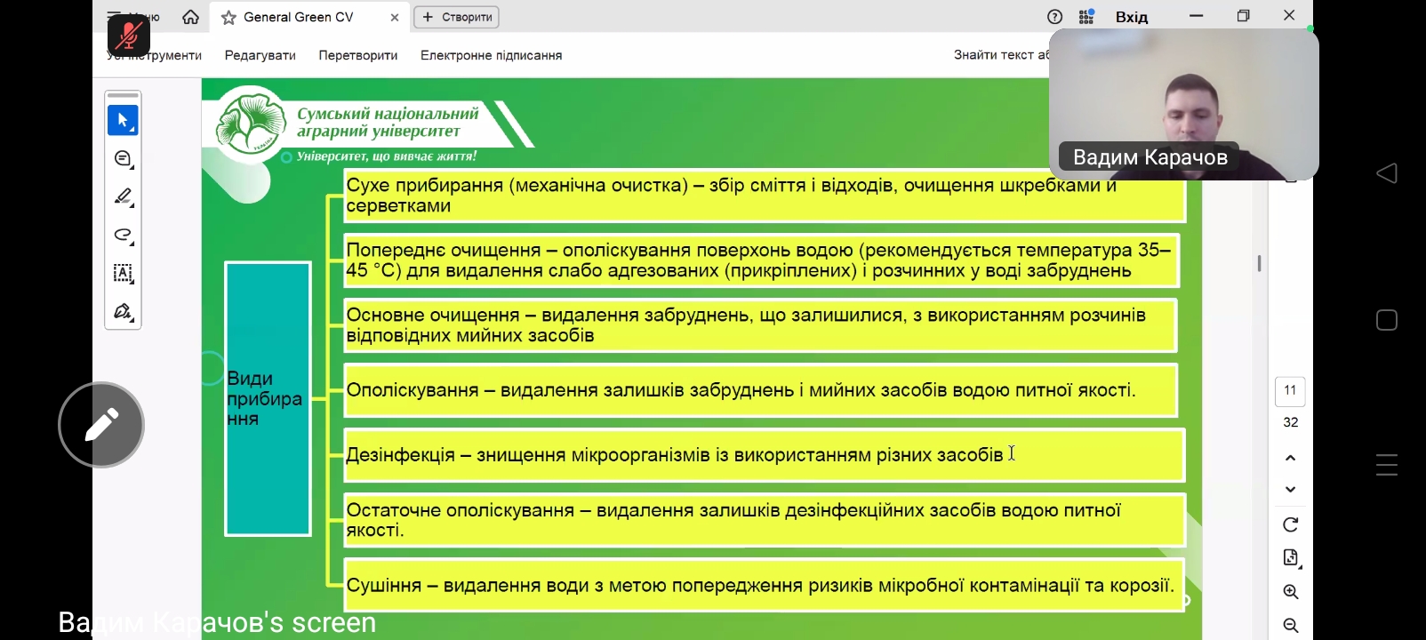Open the page display options icon
The width and height of the screenshot is (1426, 640).
pos(1291,558)
